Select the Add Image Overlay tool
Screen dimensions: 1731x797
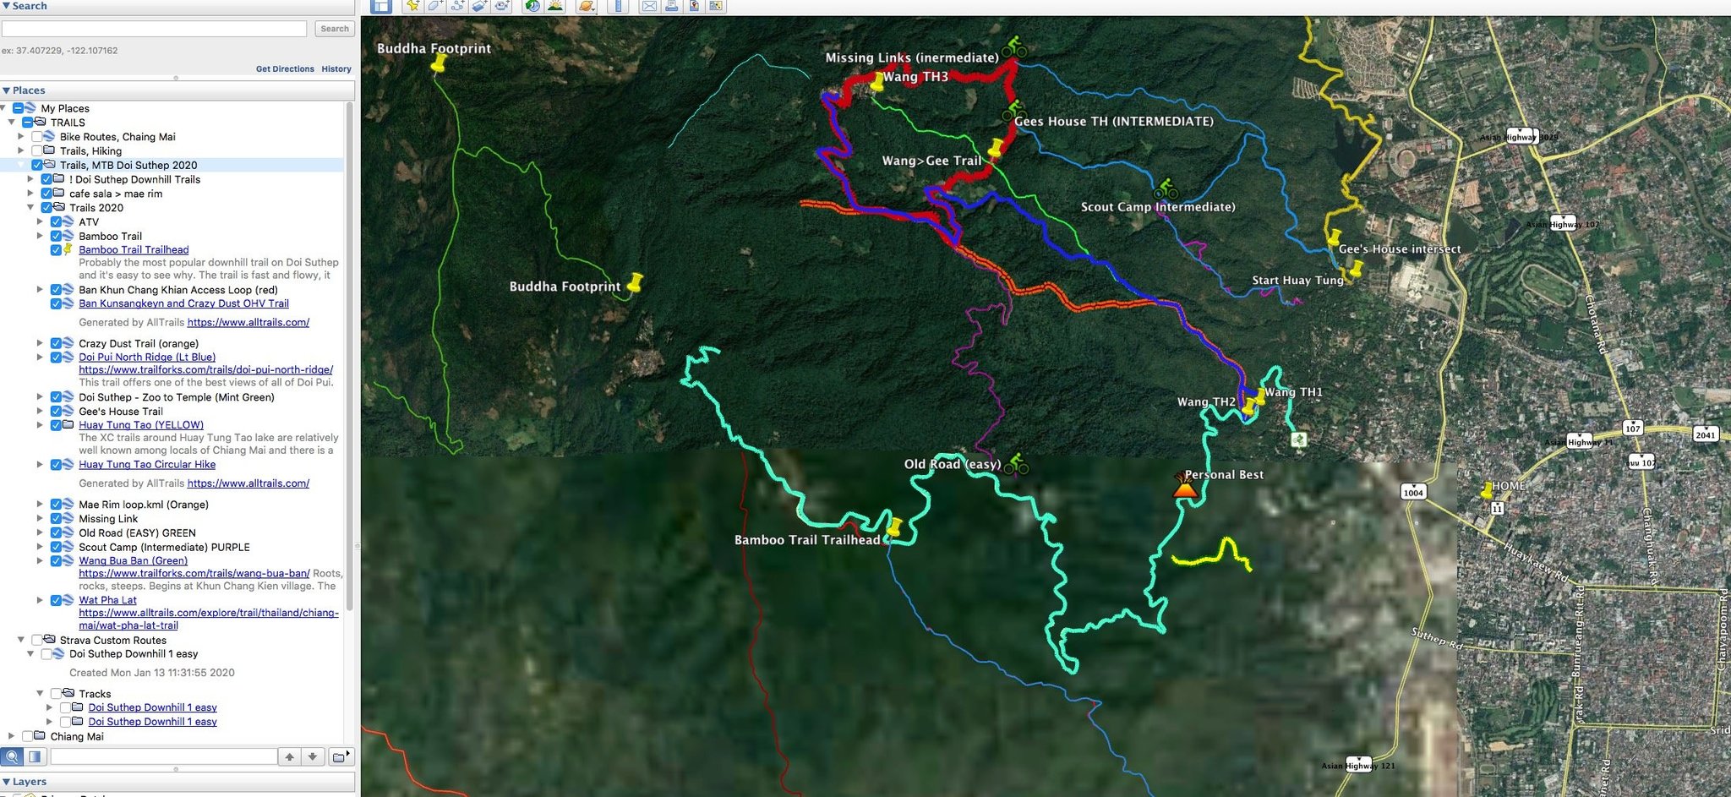pyautogui.click(x=479, y=6)
